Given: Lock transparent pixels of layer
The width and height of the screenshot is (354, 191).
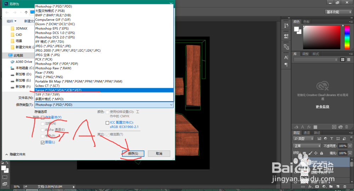Looking at the screenshot, I should click(304, 153).
